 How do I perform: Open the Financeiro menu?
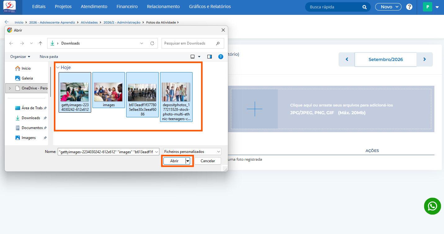tap(127, 6)
